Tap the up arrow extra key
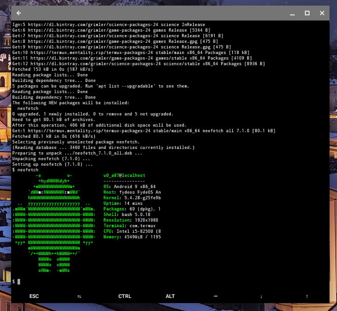 (x=307, y=297)
